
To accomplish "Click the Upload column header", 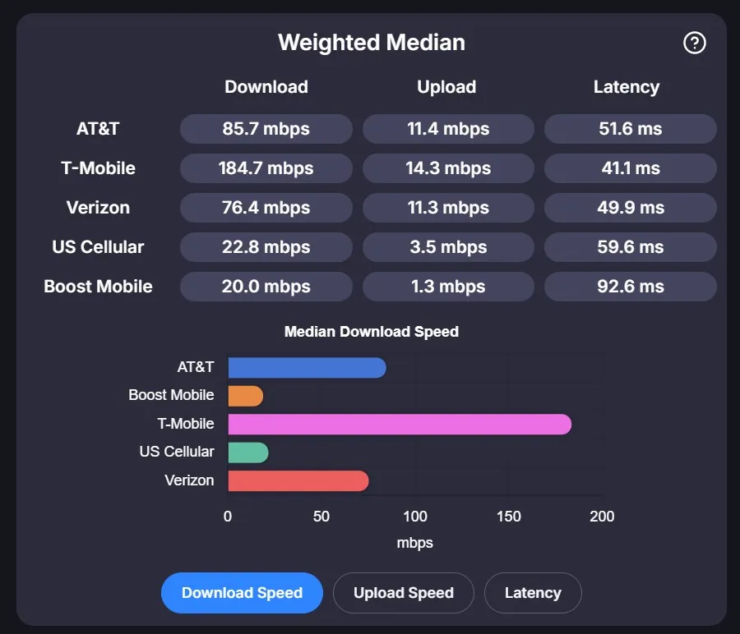I will 446,87.
